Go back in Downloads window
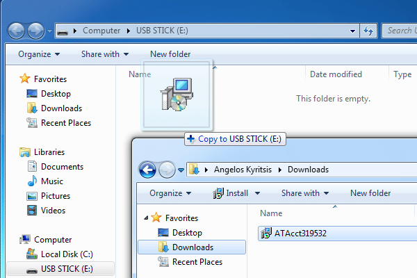The width and height of the screenshot is (417, 278). point(147,170)
